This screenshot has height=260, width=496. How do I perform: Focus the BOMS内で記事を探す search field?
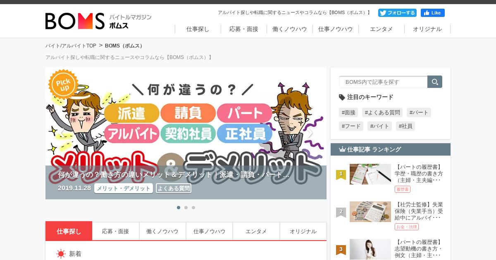(x=383, y=82)
